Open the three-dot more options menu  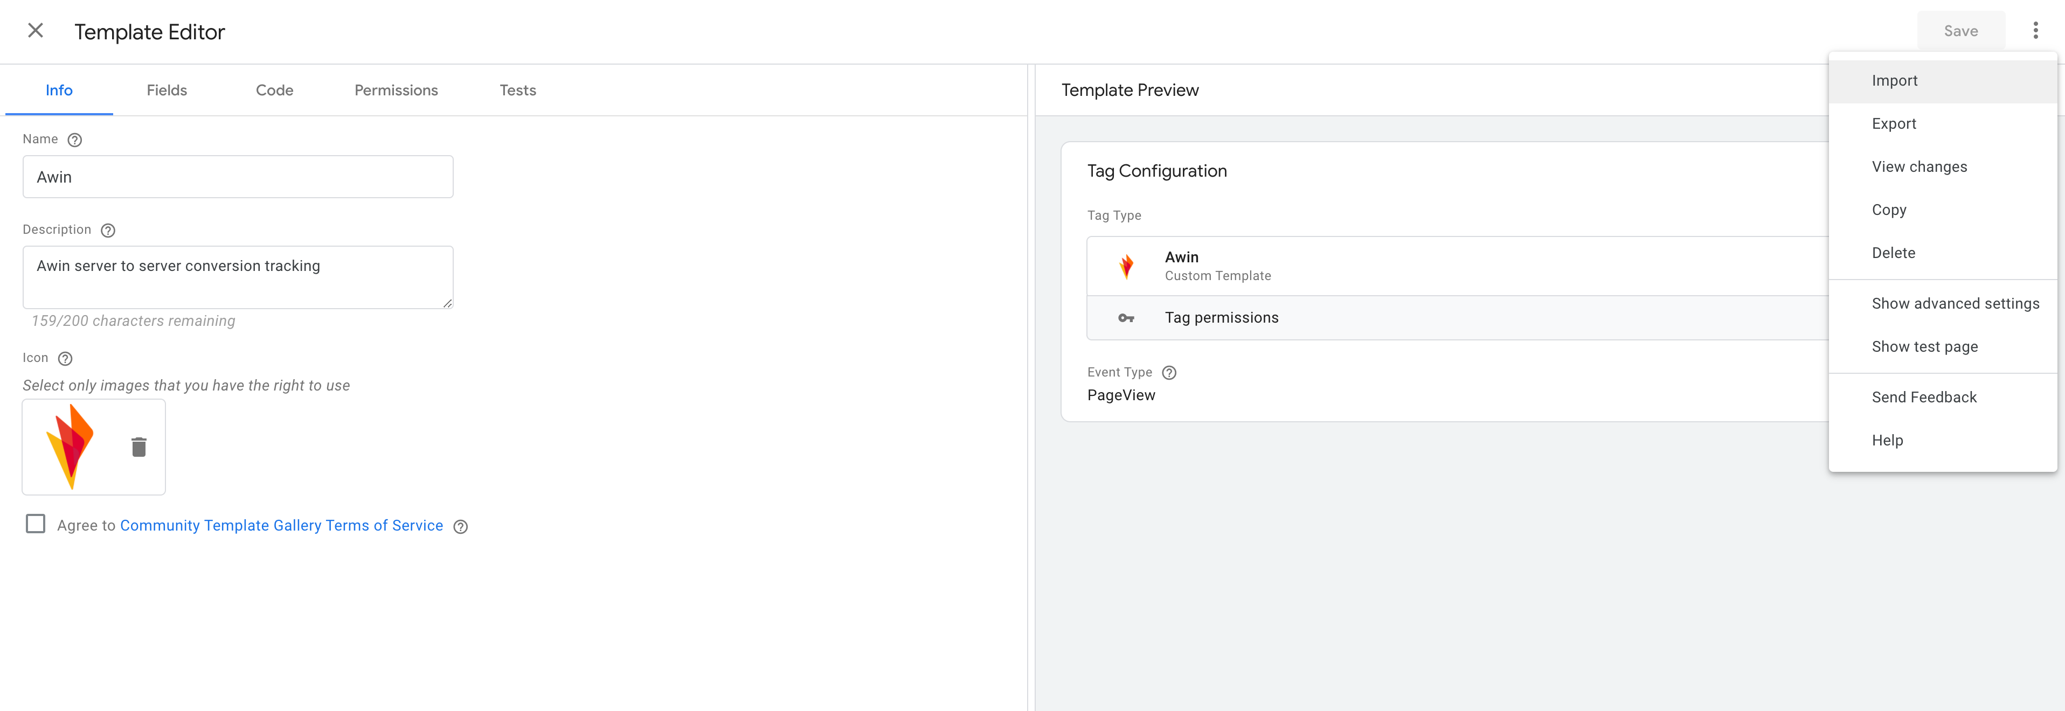pos(2034,31)
